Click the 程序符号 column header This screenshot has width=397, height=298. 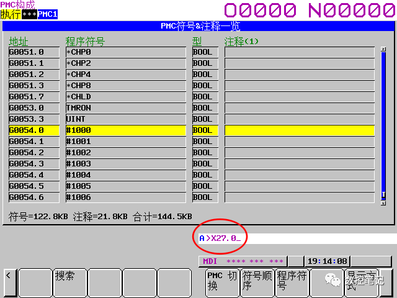click(85, 41)
